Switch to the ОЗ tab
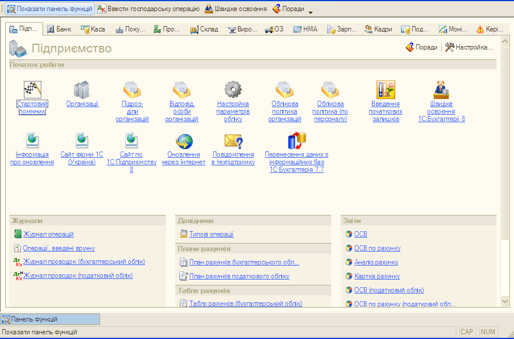Image resolution: width=514 pixels, height=339 pixels. pyautogui.click(x=274, y=29)
